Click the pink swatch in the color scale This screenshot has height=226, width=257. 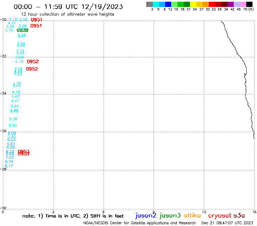click(x=243, y=4)
